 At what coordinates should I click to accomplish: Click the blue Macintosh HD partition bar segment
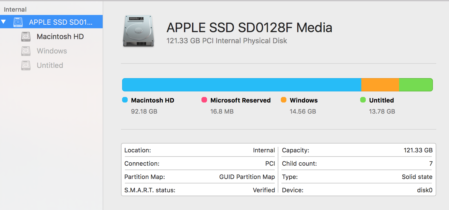[x=241, y=84]
